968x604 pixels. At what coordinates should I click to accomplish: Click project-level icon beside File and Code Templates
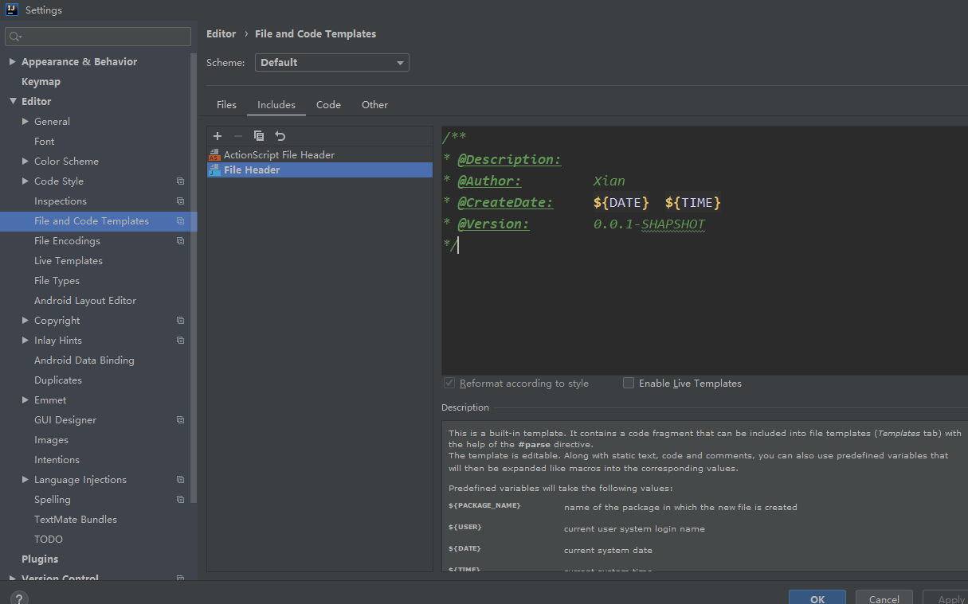(x=180, y=221)
